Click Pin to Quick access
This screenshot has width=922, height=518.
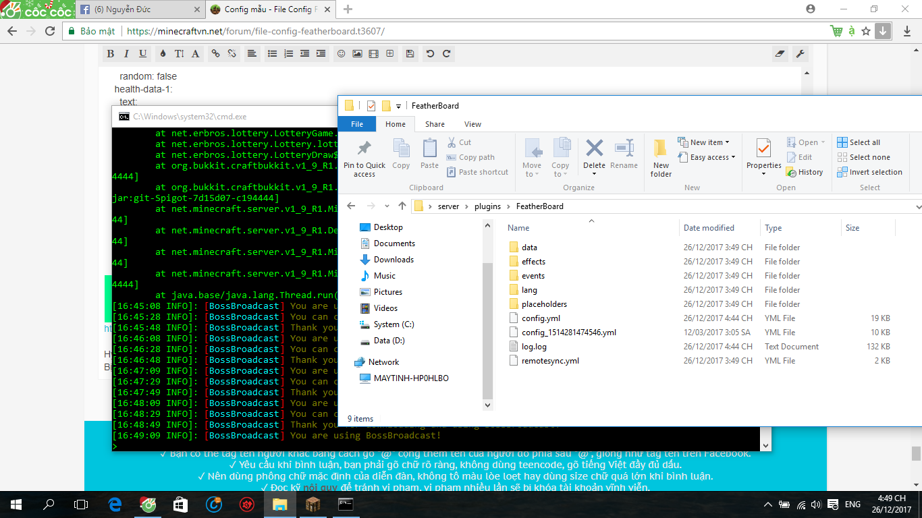[x=364, y=158]
